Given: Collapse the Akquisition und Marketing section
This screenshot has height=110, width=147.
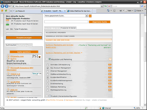Looking at the screenshot, I should click(x=47, y=59).
